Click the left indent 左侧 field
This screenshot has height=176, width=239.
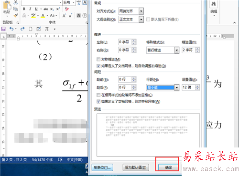click(x=125, y=42)
